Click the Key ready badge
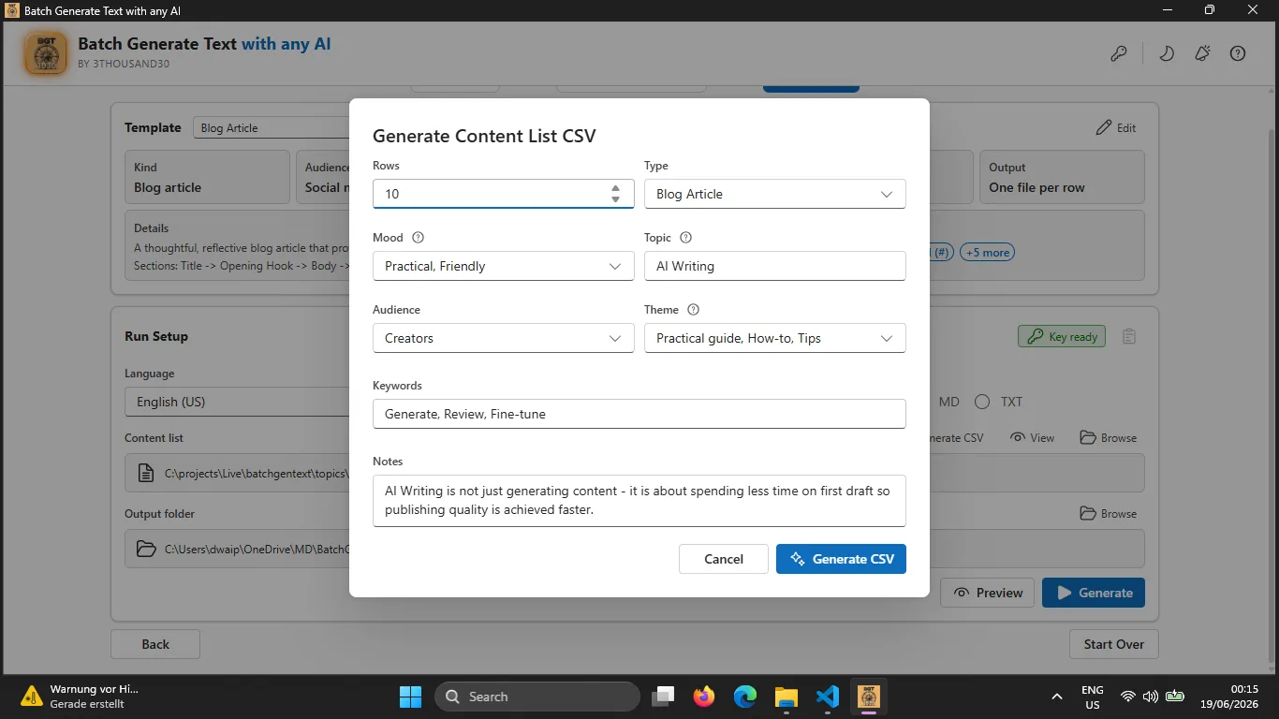Image resolution: width=1279 pixels, height=719 pixels. coord(1062,336)
